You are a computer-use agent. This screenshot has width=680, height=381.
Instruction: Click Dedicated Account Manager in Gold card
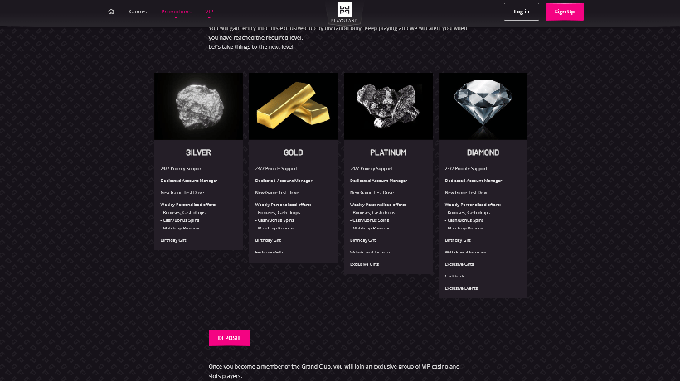pos(284,181)
